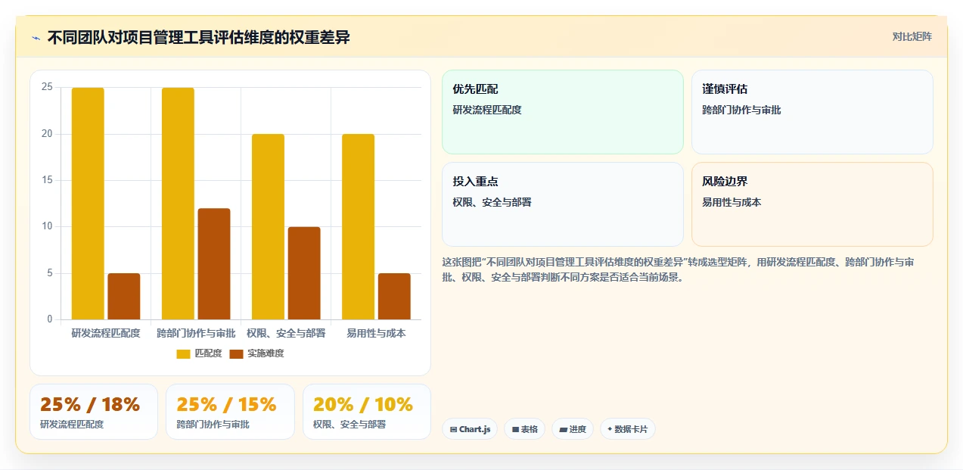Screen dimensions: 963x470
Task: Click the x-axis label 易用性与成本
Action: pyautogui.click(x=376, y=333)
